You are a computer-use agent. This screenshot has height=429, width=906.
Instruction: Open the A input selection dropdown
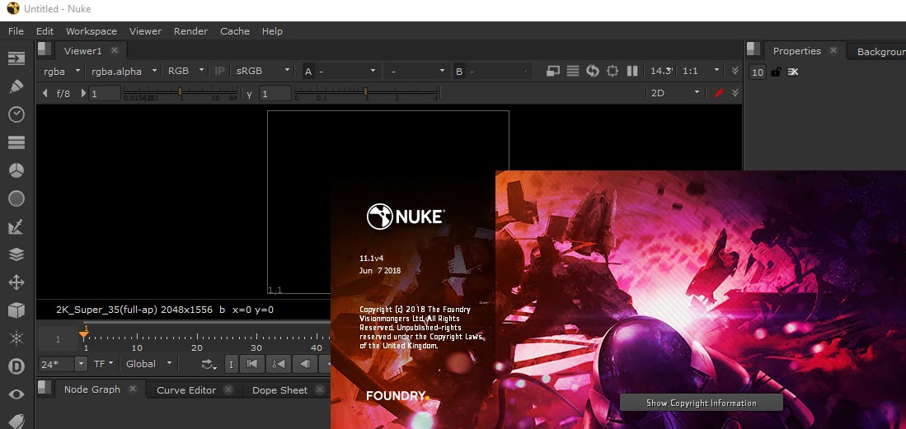[347, 71]
